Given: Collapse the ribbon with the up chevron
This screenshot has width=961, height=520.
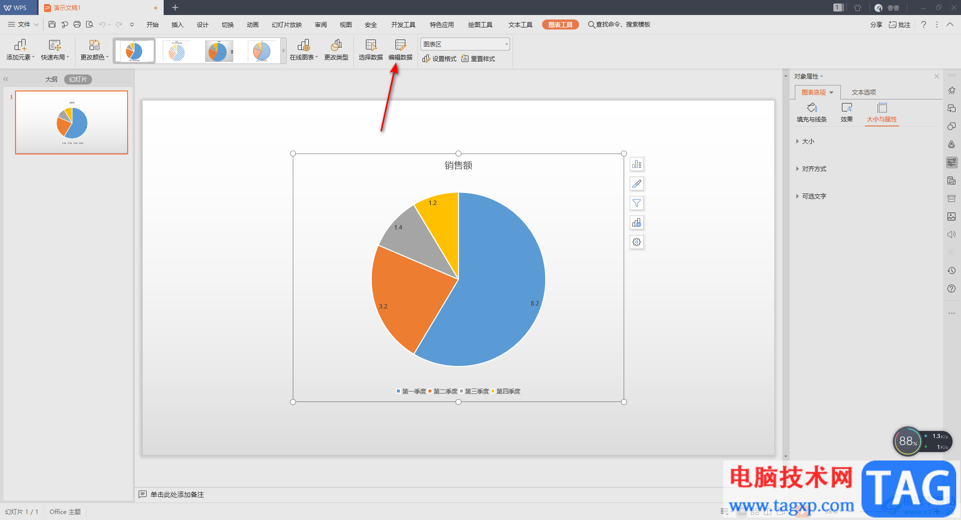Looking at the screenshot, I should [x=949, y=24].
